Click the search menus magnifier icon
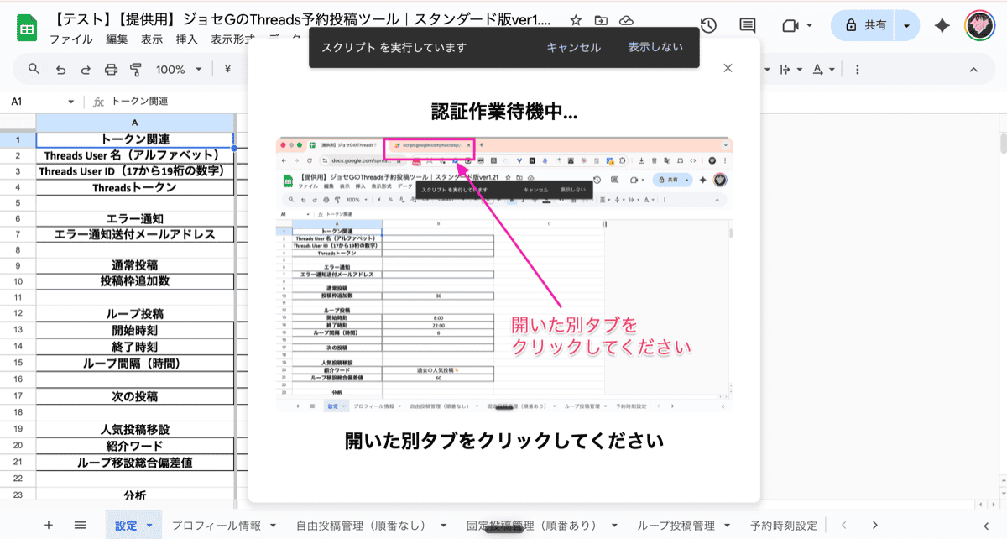Screen dimensions: 1007x539 pos(34,70)
